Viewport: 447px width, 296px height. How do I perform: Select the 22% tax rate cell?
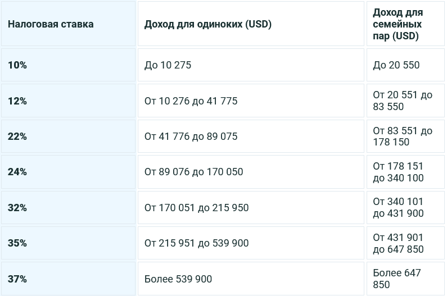coord(17,136)
